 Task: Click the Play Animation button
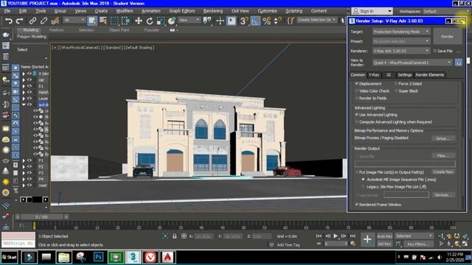(x=336, y=236)
